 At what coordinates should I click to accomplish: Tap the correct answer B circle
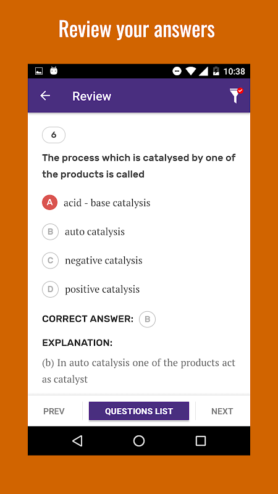[x=147, y=319]
